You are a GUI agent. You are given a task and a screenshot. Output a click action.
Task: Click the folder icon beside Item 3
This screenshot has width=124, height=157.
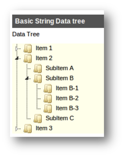coord(28,128)
